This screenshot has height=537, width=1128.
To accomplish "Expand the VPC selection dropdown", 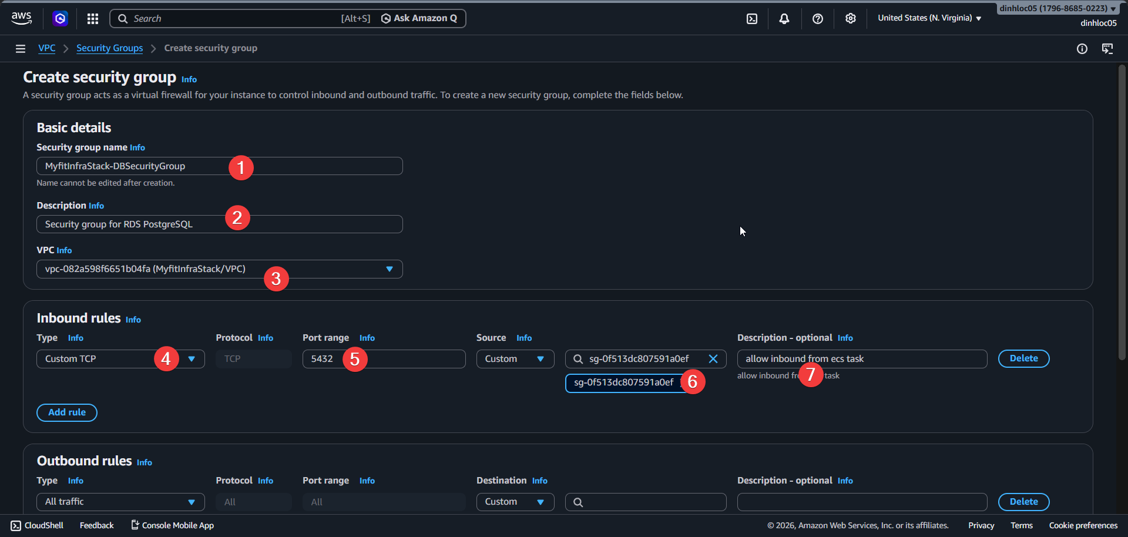I will click(x=389, y=269).
